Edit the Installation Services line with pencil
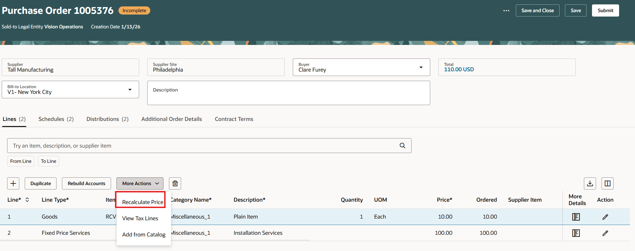The image size is (635, 251). pyautogui.click(x=605, y=233)
